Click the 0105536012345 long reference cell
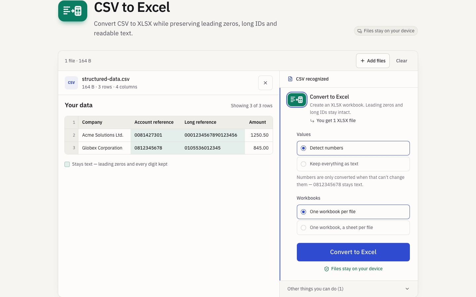 213,148
